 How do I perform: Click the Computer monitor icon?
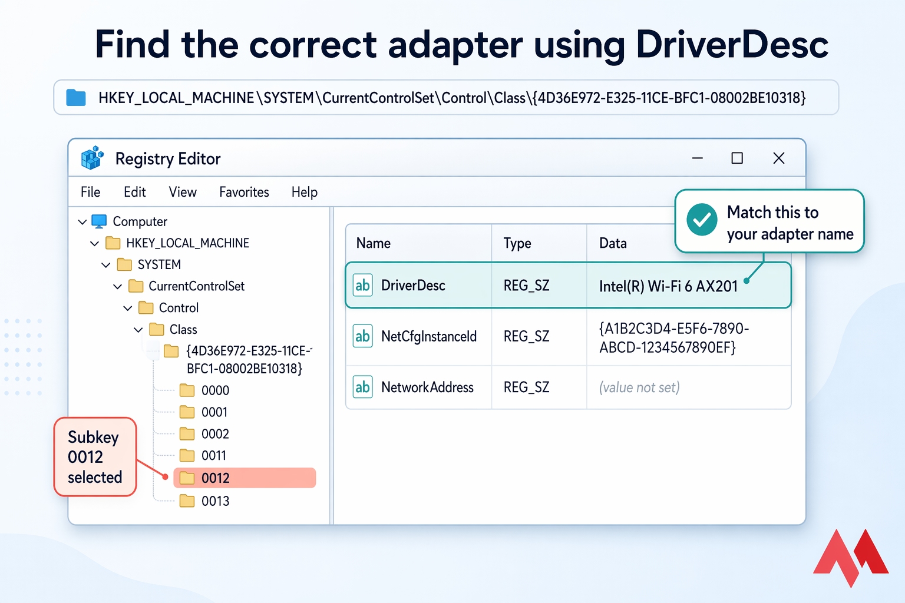(x=99, y=221)
